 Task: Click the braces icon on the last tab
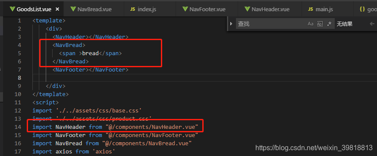click(362, 9)
